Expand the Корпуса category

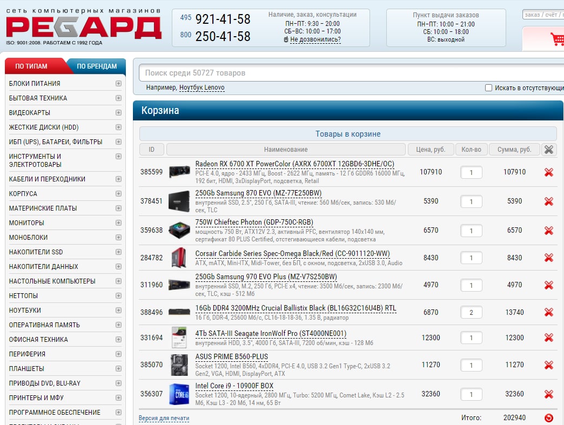118,193
